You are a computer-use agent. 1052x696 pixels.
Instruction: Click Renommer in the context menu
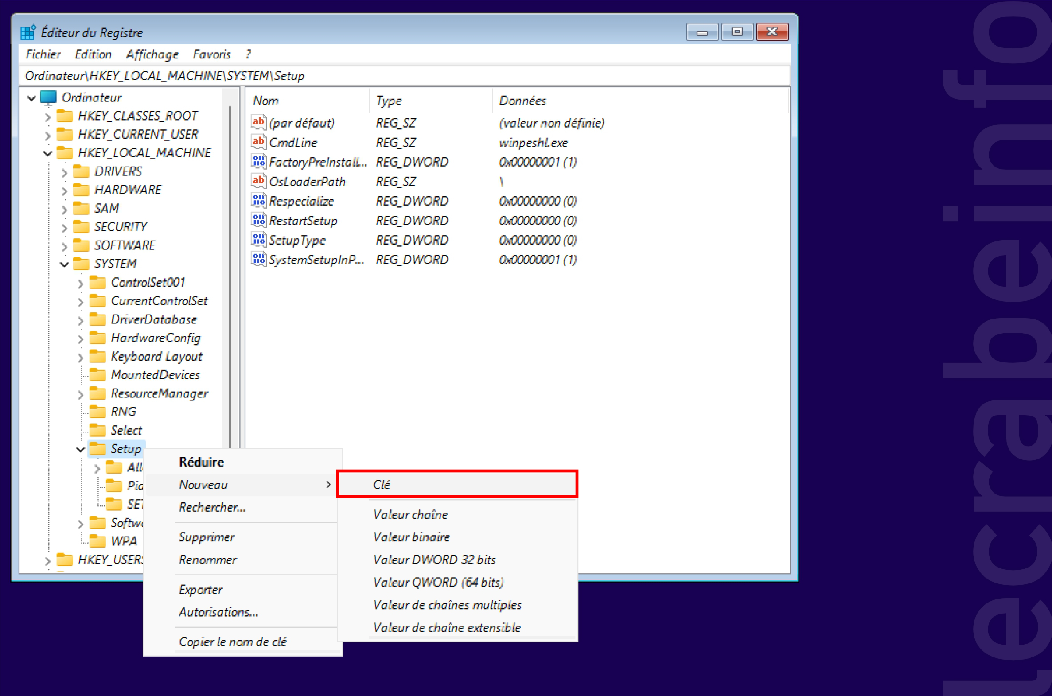[208, 559]
